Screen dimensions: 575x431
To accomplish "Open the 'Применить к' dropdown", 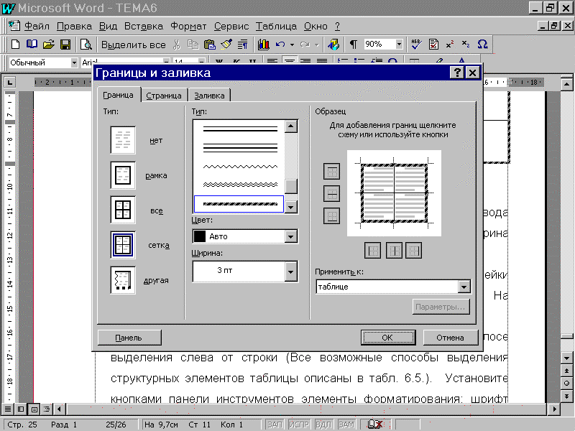I will click(464, 287).
